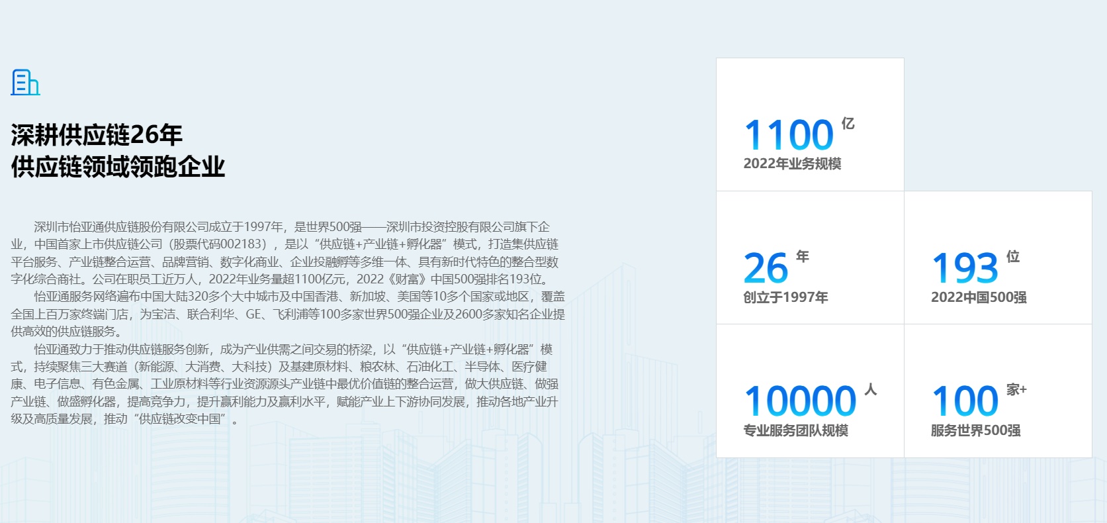This screenshot has width=1107, height=523.
Task: Select the 193 位 ranking card
Action: [998, 258]
